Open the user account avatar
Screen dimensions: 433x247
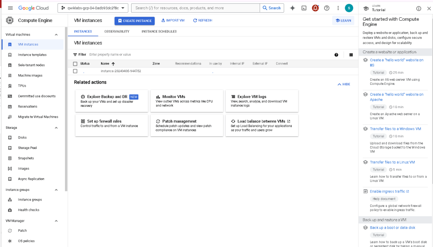(x=349, y=8)
